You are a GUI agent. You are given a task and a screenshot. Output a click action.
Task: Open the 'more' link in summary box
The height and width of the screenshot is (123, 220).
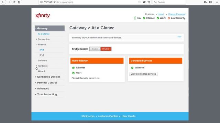pyautogui.click(x=179, y=37)
